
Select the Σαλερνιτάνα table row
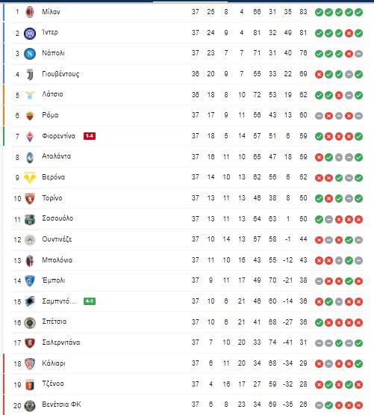click(187, 342)
